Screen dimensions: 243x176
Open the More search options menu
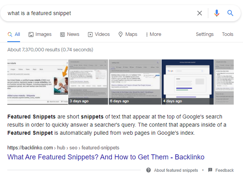pyautogui.click(x=154, y=34)
